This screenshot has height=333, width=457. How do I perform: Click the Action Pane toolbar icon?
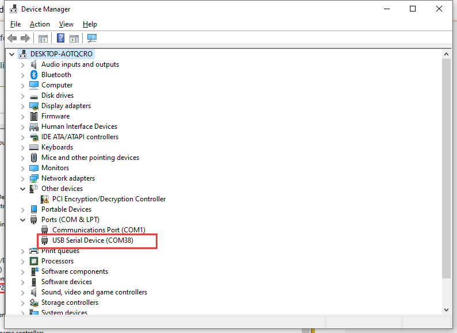point(74,38)
